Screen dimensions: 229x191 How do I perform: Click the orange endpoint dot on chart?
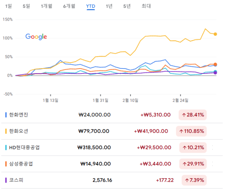tap(215, 64)
